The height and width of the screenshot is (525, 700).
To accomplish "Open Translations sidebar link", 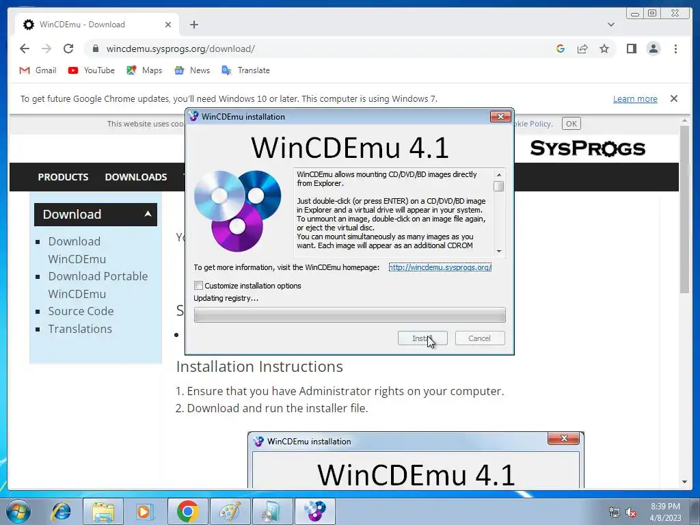I will pos(80,329).
